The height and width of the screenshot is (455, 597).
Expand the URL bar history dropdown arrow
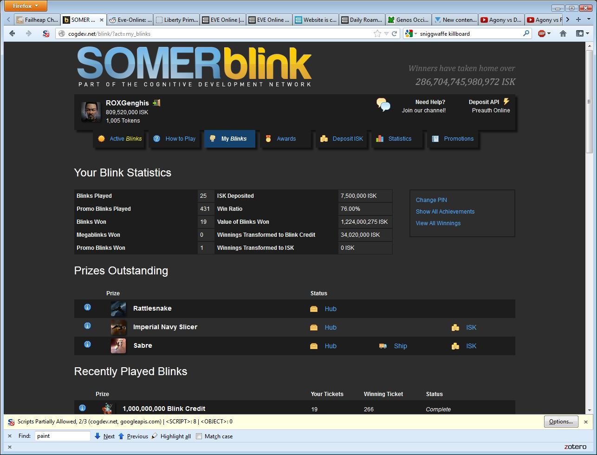[x=386, y=33]
